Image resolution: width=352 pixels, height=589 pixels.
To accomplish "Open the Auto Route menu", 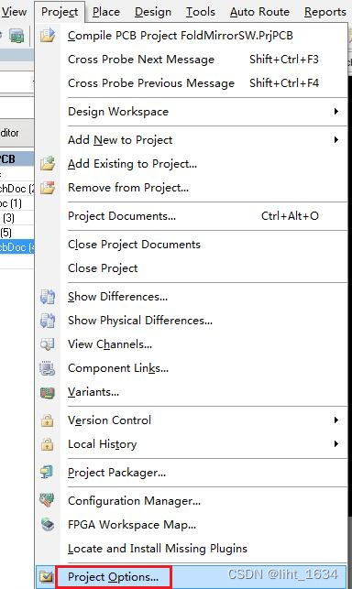I will click(259, 12).
